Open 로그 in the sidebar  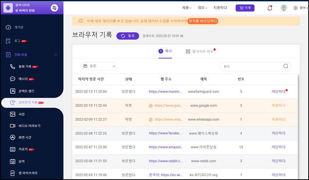[17, 41]
